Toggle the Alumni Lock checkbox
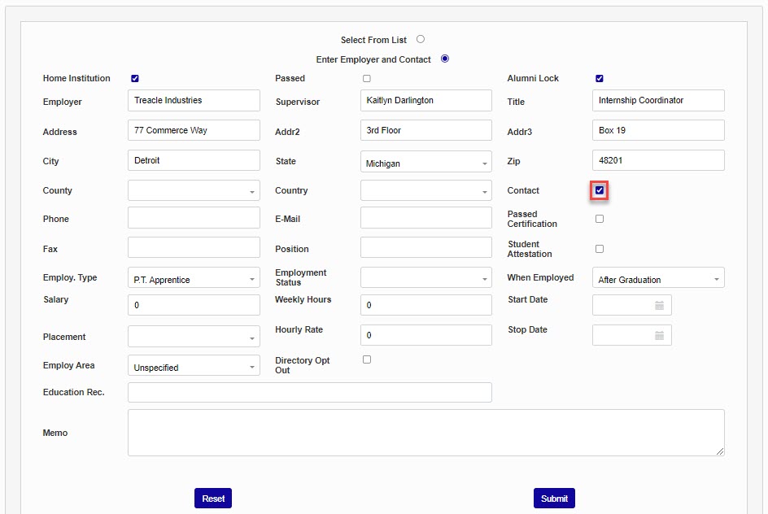The width and height of the screenshot is (768, 514). pyautogui.click(x=600, y=79)
